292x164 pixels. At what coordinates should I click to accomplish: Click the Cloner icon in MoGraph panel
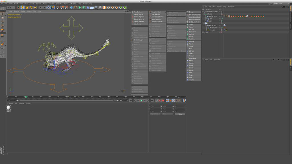(x=188, y=24)
